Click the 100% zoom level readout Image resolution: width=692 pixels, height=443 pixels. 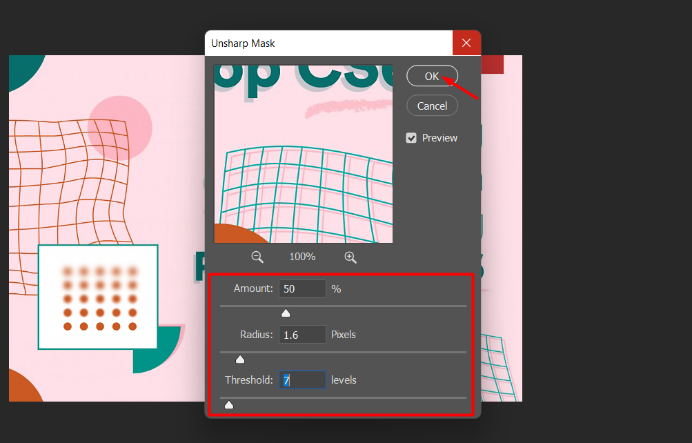click(302, 257)
